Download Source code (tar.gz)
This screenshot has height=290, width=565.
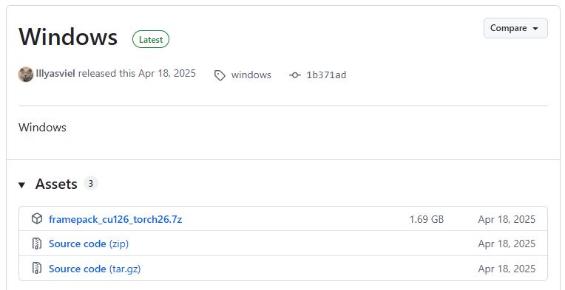pyautogui.click(x=95, y=269)
